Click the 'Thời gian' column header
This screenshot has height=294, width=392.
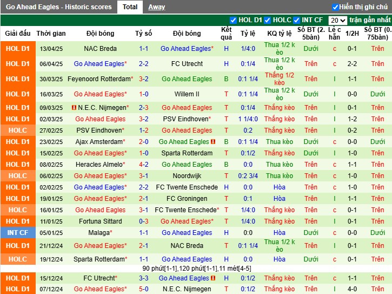click(x=51, y=34)
